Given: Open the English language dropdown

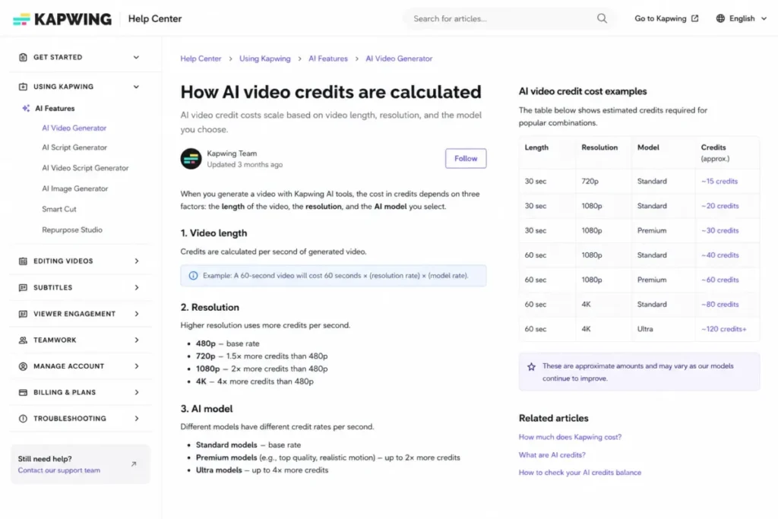Looking at the screenshot, I should point(742,18).
